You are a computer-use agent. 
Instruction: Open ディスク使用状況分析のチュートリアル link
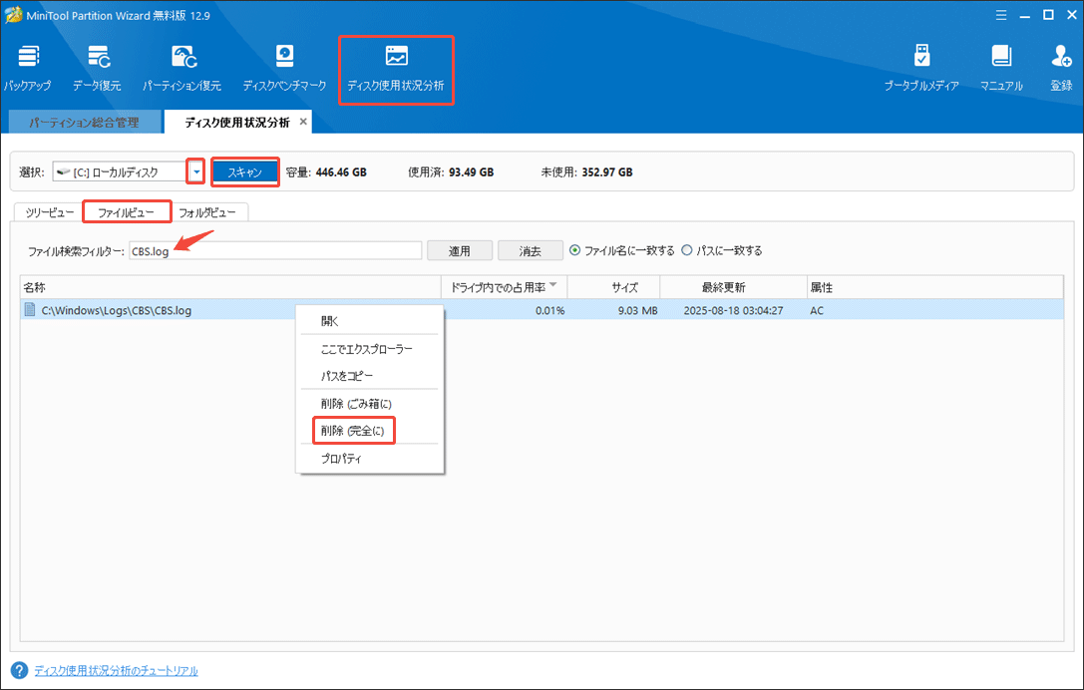pos(116,671)
